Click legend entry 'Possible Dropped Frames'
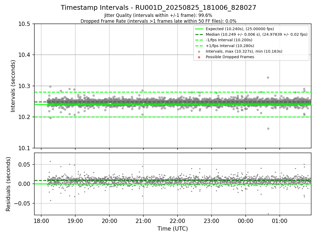The image size is (317, 238). 230,57
